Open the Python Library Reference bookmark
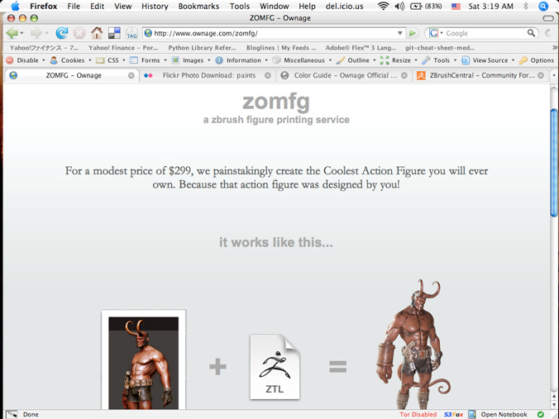Image resolution: width=559 pixels, height=419 pixels. (x=202, y=47)
